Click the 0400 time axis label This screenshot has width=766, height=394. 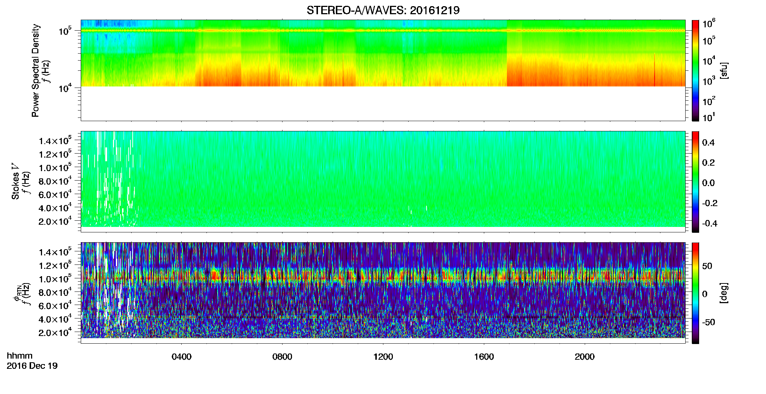pyautogui.click(x=182, y=357)
